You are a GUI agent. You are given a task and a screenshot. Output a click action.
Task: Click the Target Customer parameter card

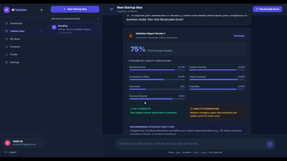tap(217, 78)
